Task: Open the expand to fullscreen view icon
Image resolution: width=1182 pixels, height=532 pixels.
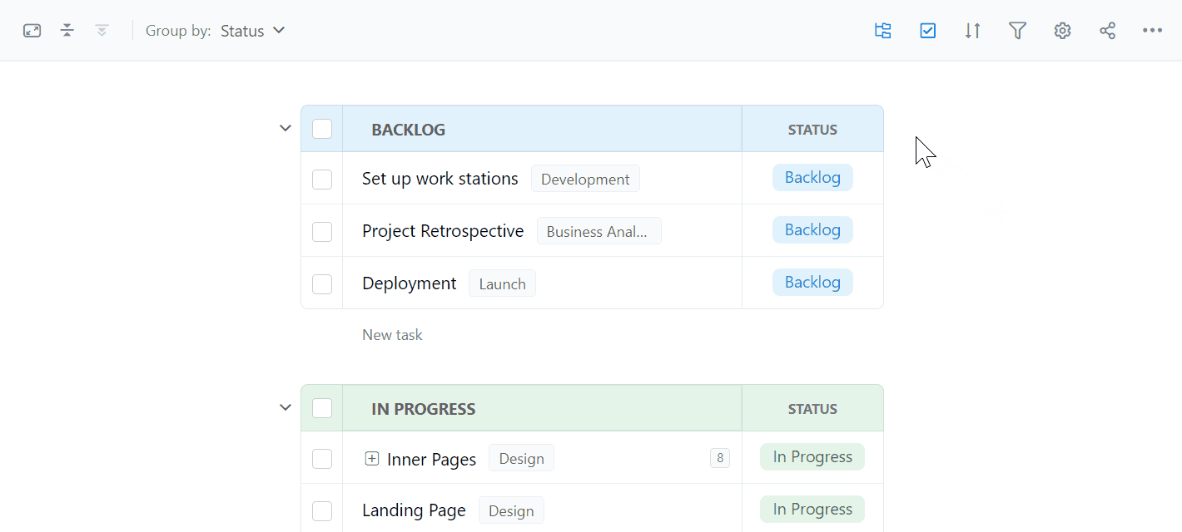Action: [32, 30]
